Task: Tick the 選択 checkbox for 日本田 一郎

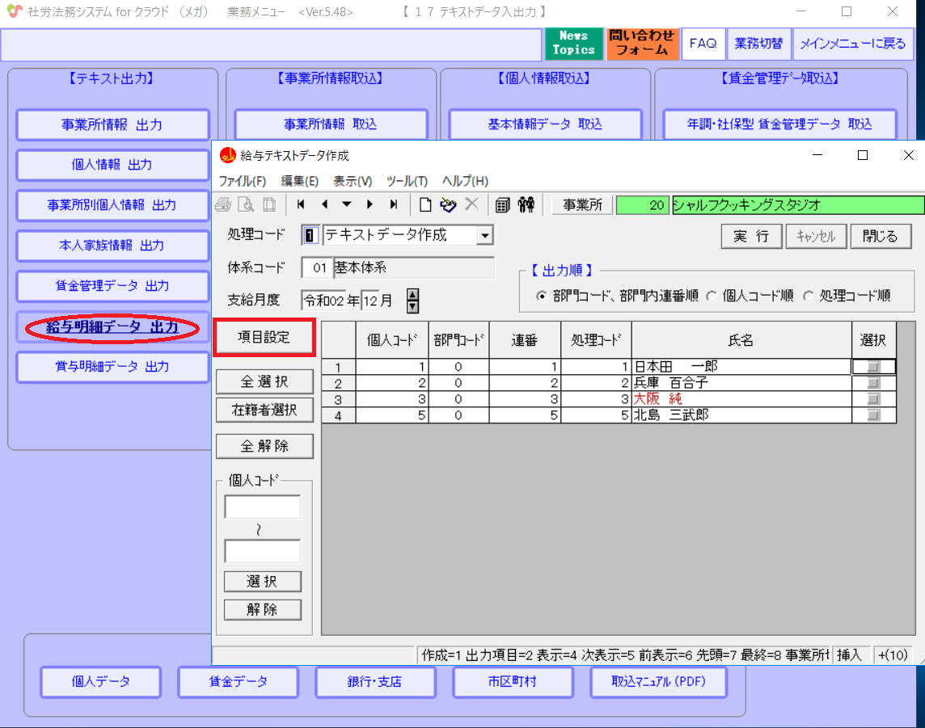Action: point(874,367)
